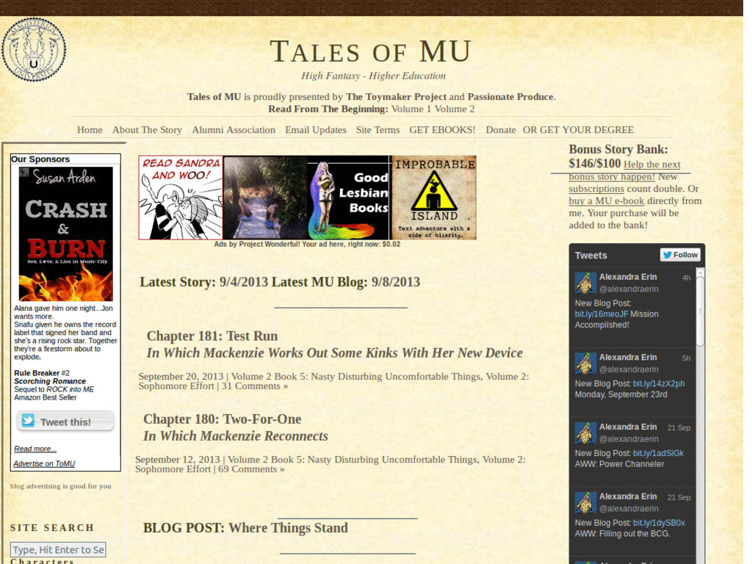
Task: Go to the Home menu item
Action: coord(90,130)
